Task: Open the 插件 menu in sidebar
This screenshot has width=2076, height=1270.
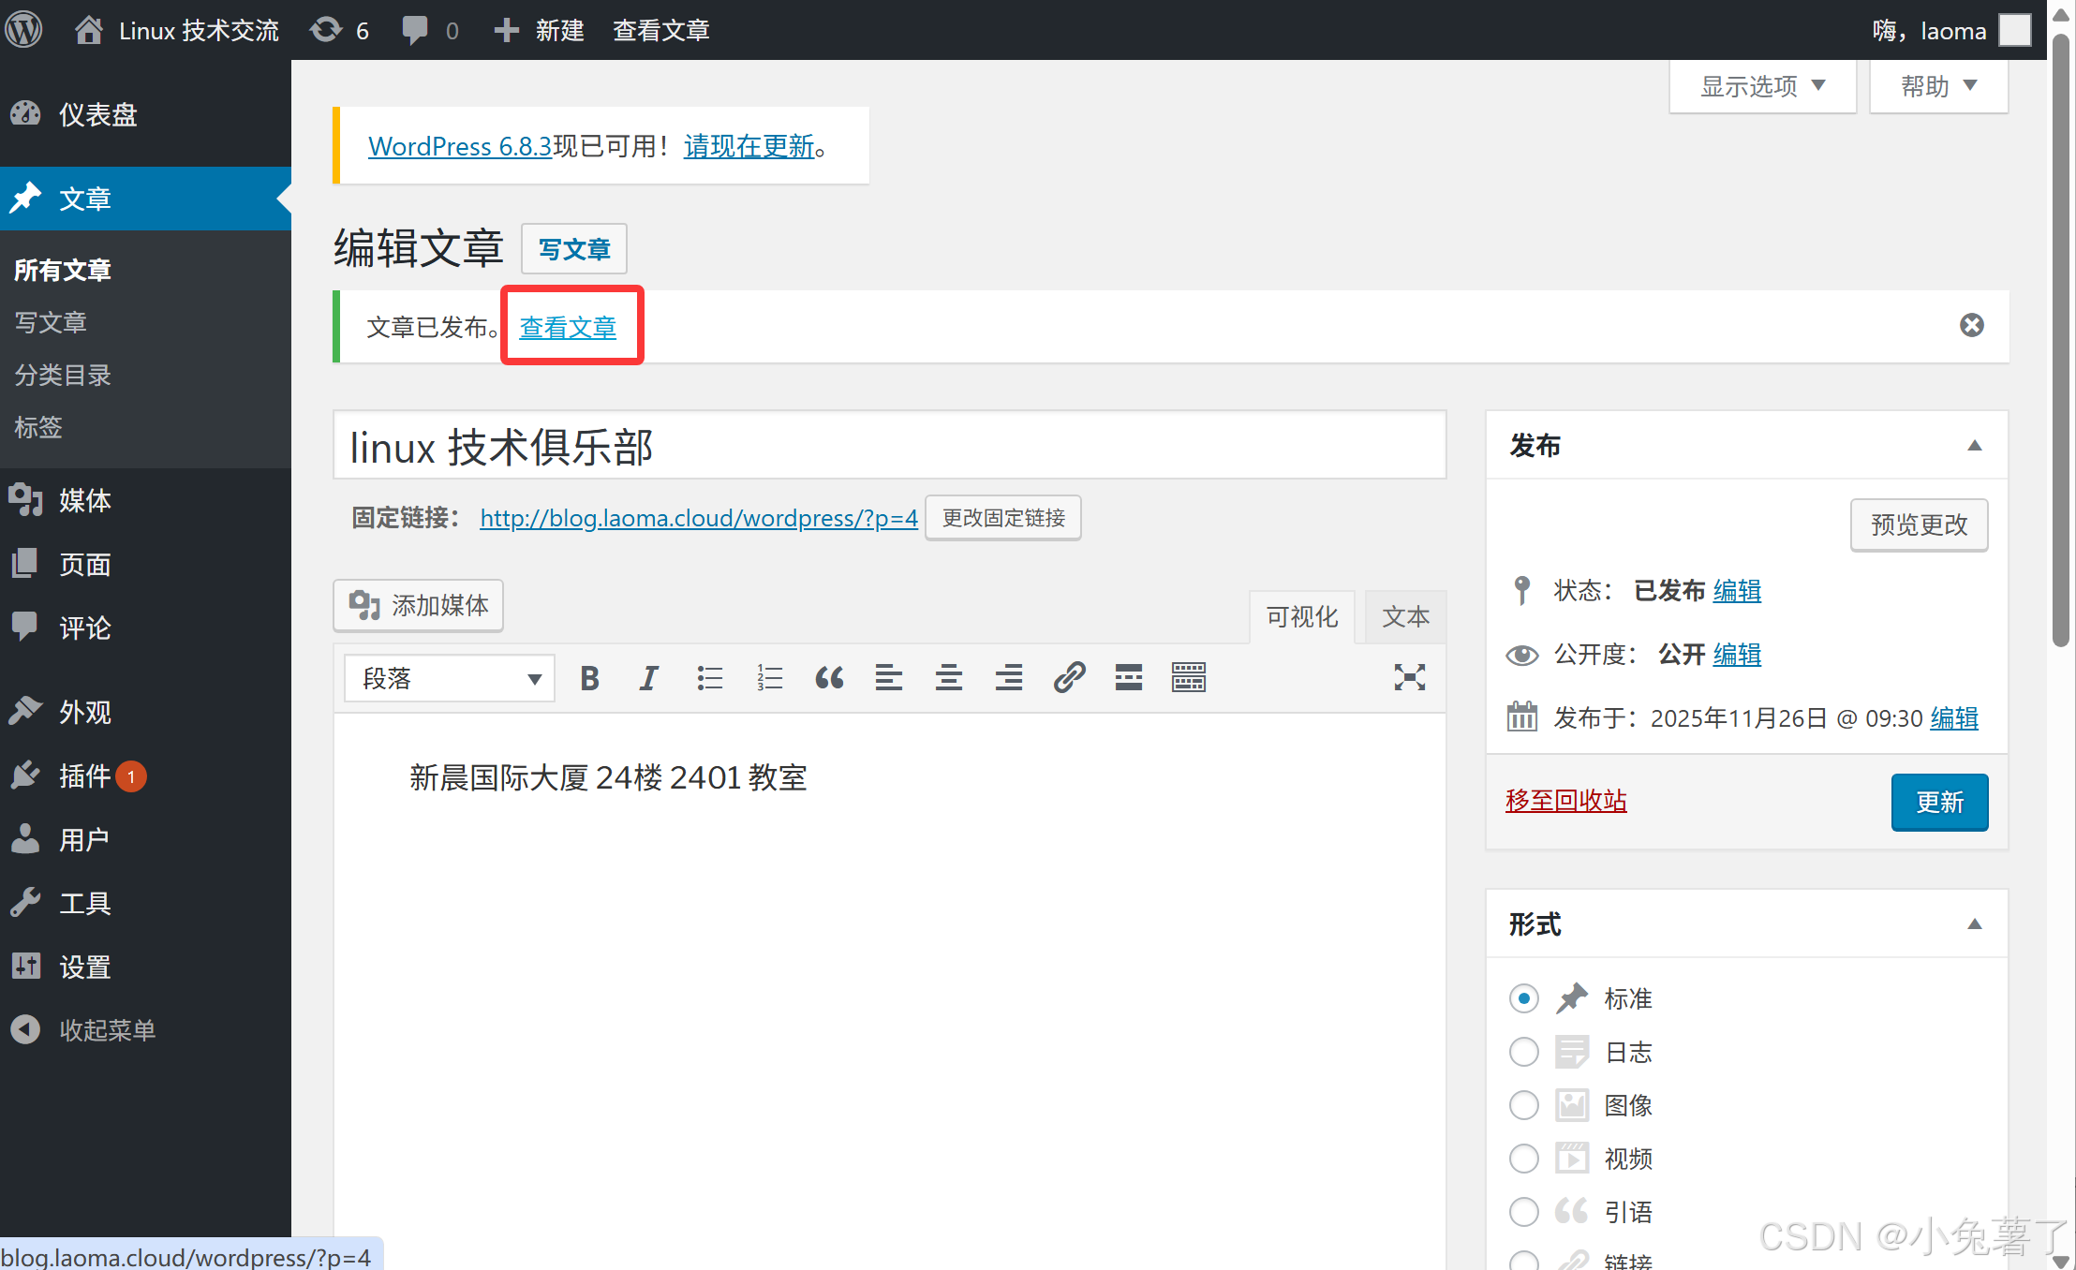Action: 84,776
